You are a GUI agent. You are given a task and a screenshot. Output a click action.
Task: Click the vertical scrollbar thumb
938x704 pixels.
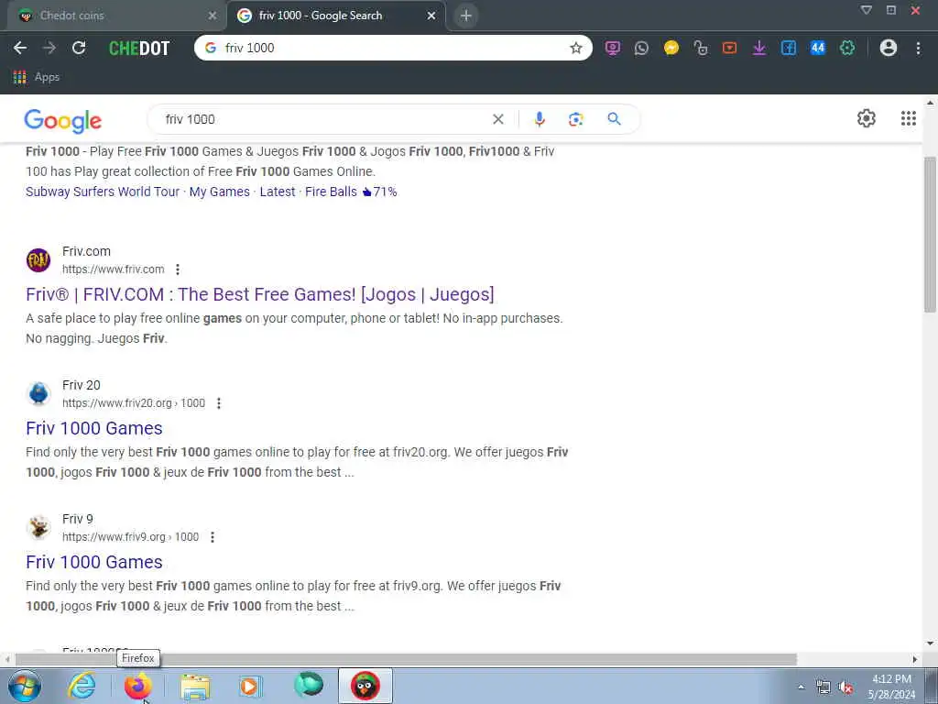(930, 235)
